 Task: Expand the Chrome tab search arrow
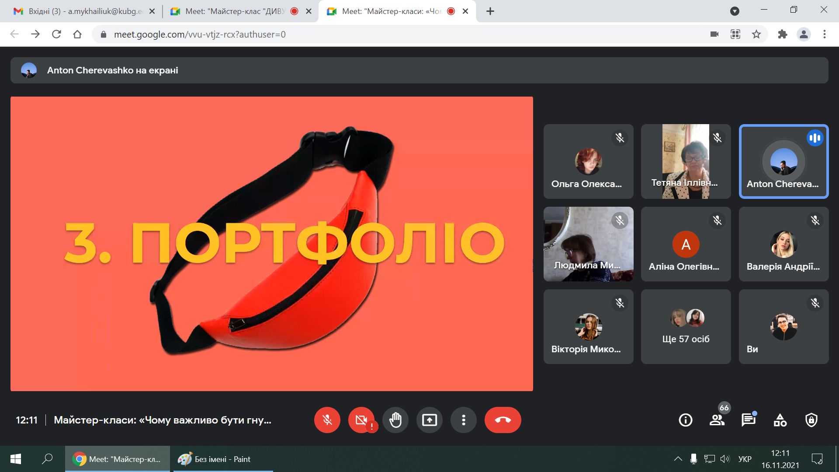point(735,11)
